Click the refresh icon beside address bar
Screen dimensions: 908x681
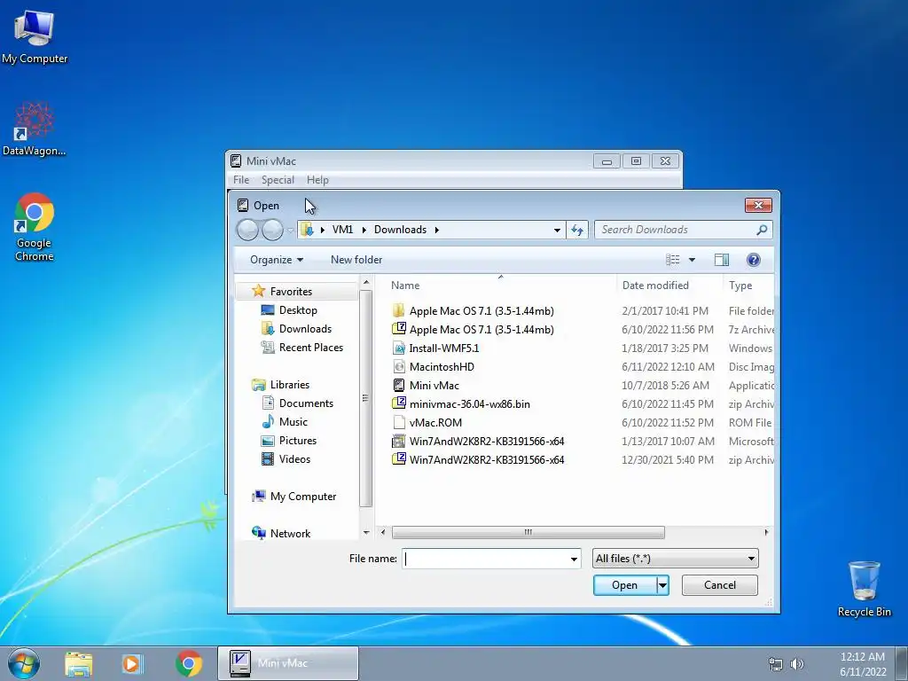(577, 230)
